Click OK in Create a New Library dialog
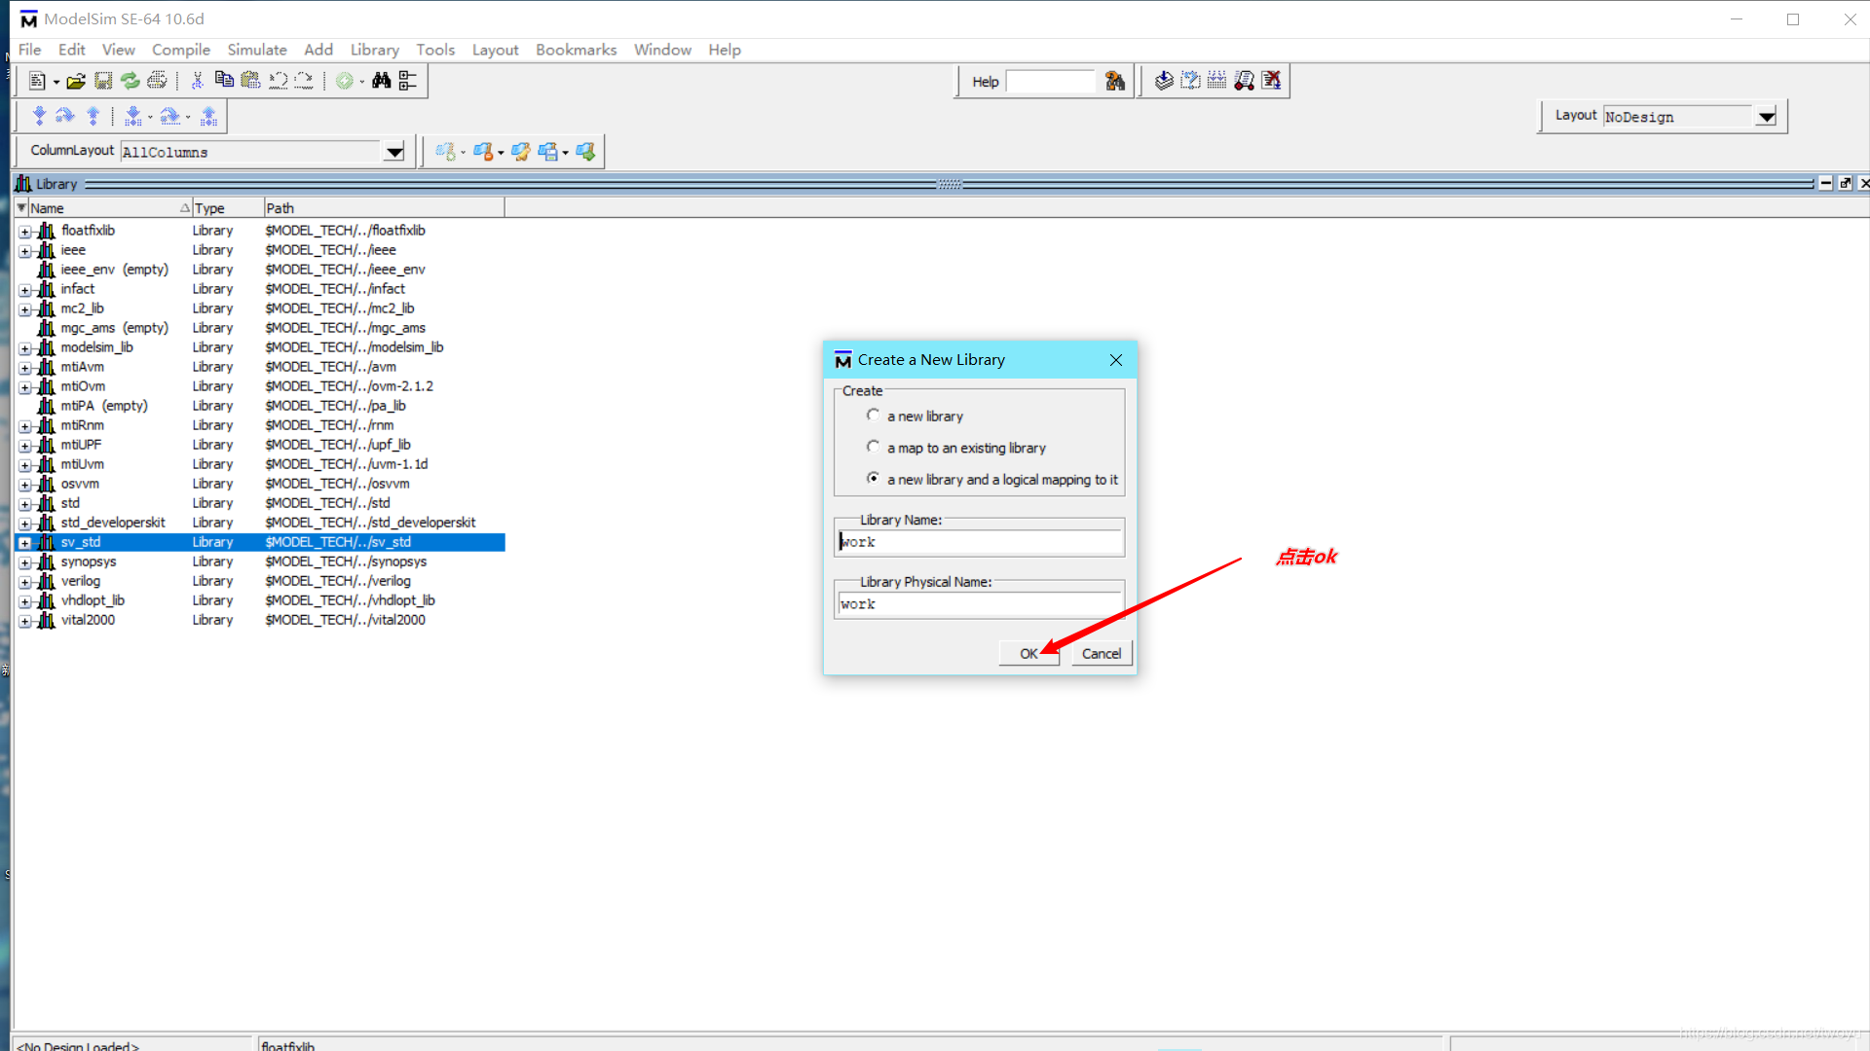Viewport: 1870px width, 1051px height. [1028, 654]
